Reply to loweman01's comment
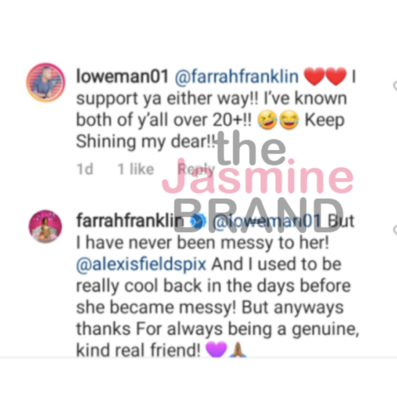 coord(196,169)
